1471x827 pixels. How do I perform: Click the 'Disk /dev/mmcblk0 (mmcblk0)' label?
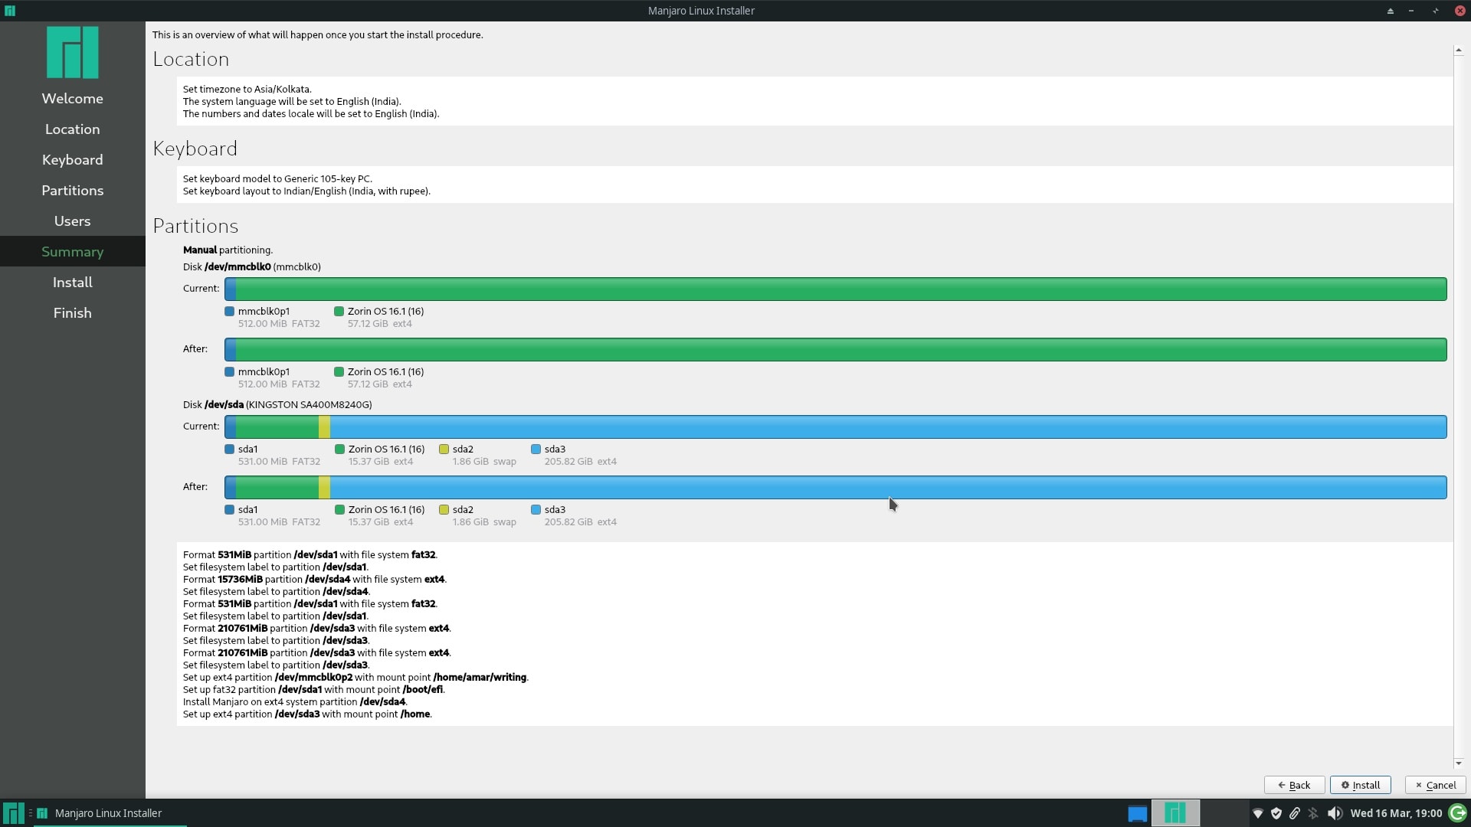(x=251, y=266)
